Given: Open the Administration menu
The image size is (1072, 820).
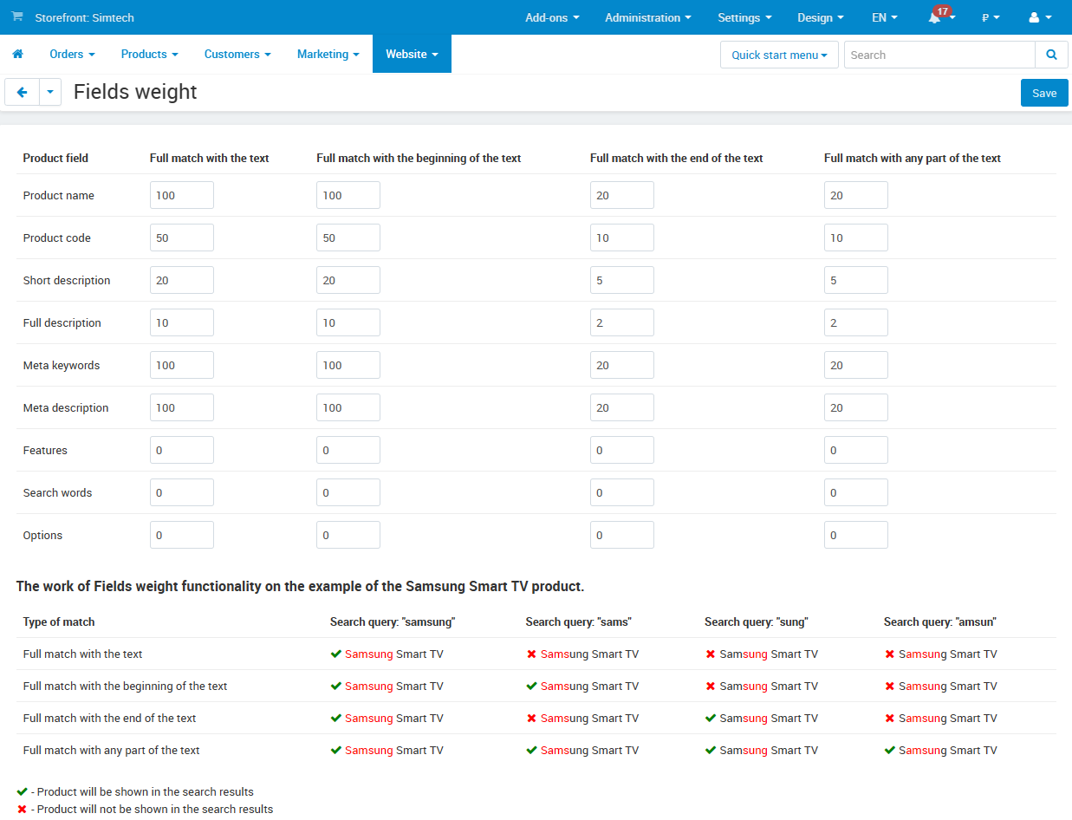Looking at the screenshot, I should coord(647,17).
